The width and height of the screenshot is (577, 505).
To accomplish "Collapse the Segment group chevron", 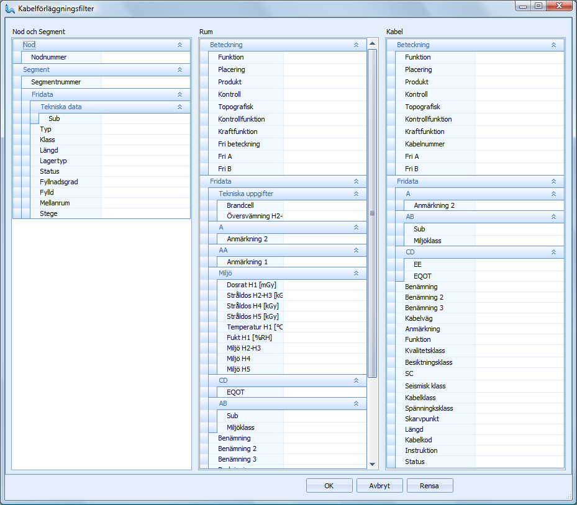I will click(x=179, y=70).
